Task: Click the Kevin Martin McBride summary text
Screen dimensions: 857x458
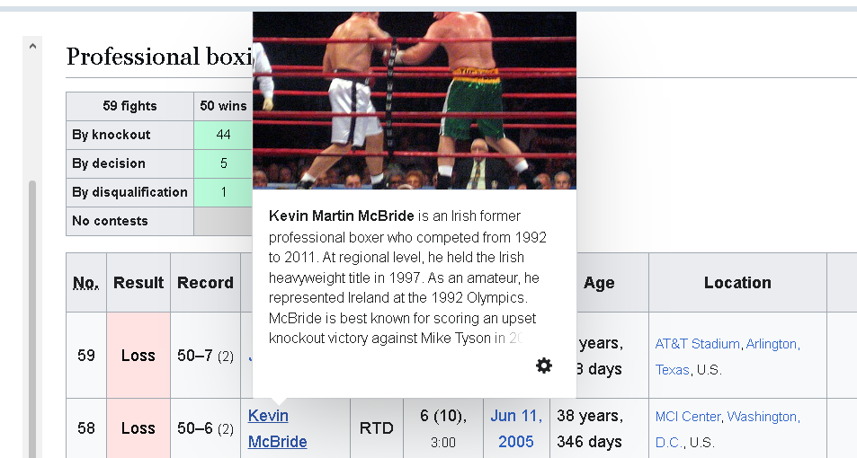Action: (407, 277)
